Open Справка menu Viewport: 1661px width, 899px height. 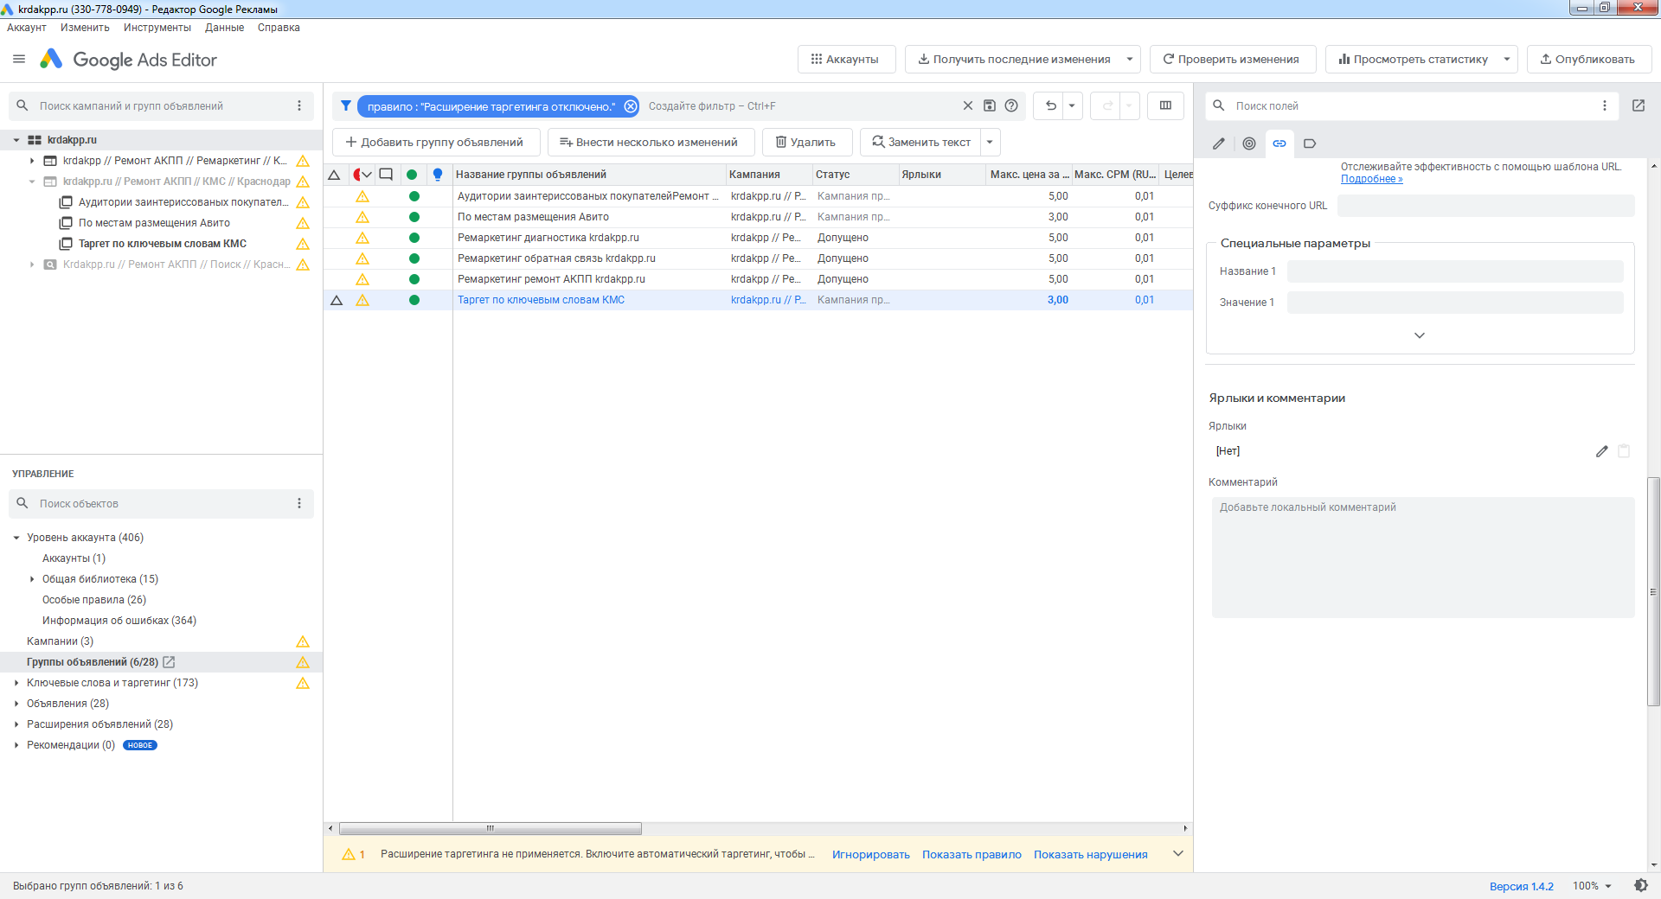(279, 28)
